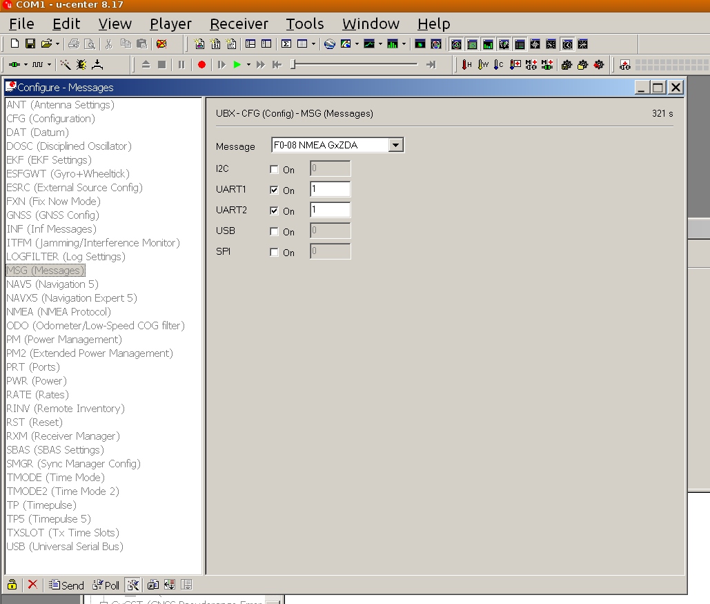
Task: Enable the USB On checkbox
Action: (274, 231)
